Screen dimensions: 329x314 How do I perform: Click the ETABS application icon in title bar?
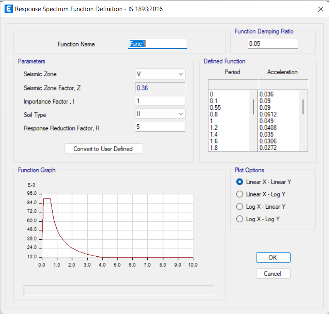(x=8, y=9)
